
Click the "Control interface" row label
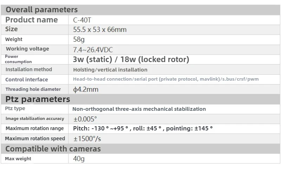coord(27,80)
